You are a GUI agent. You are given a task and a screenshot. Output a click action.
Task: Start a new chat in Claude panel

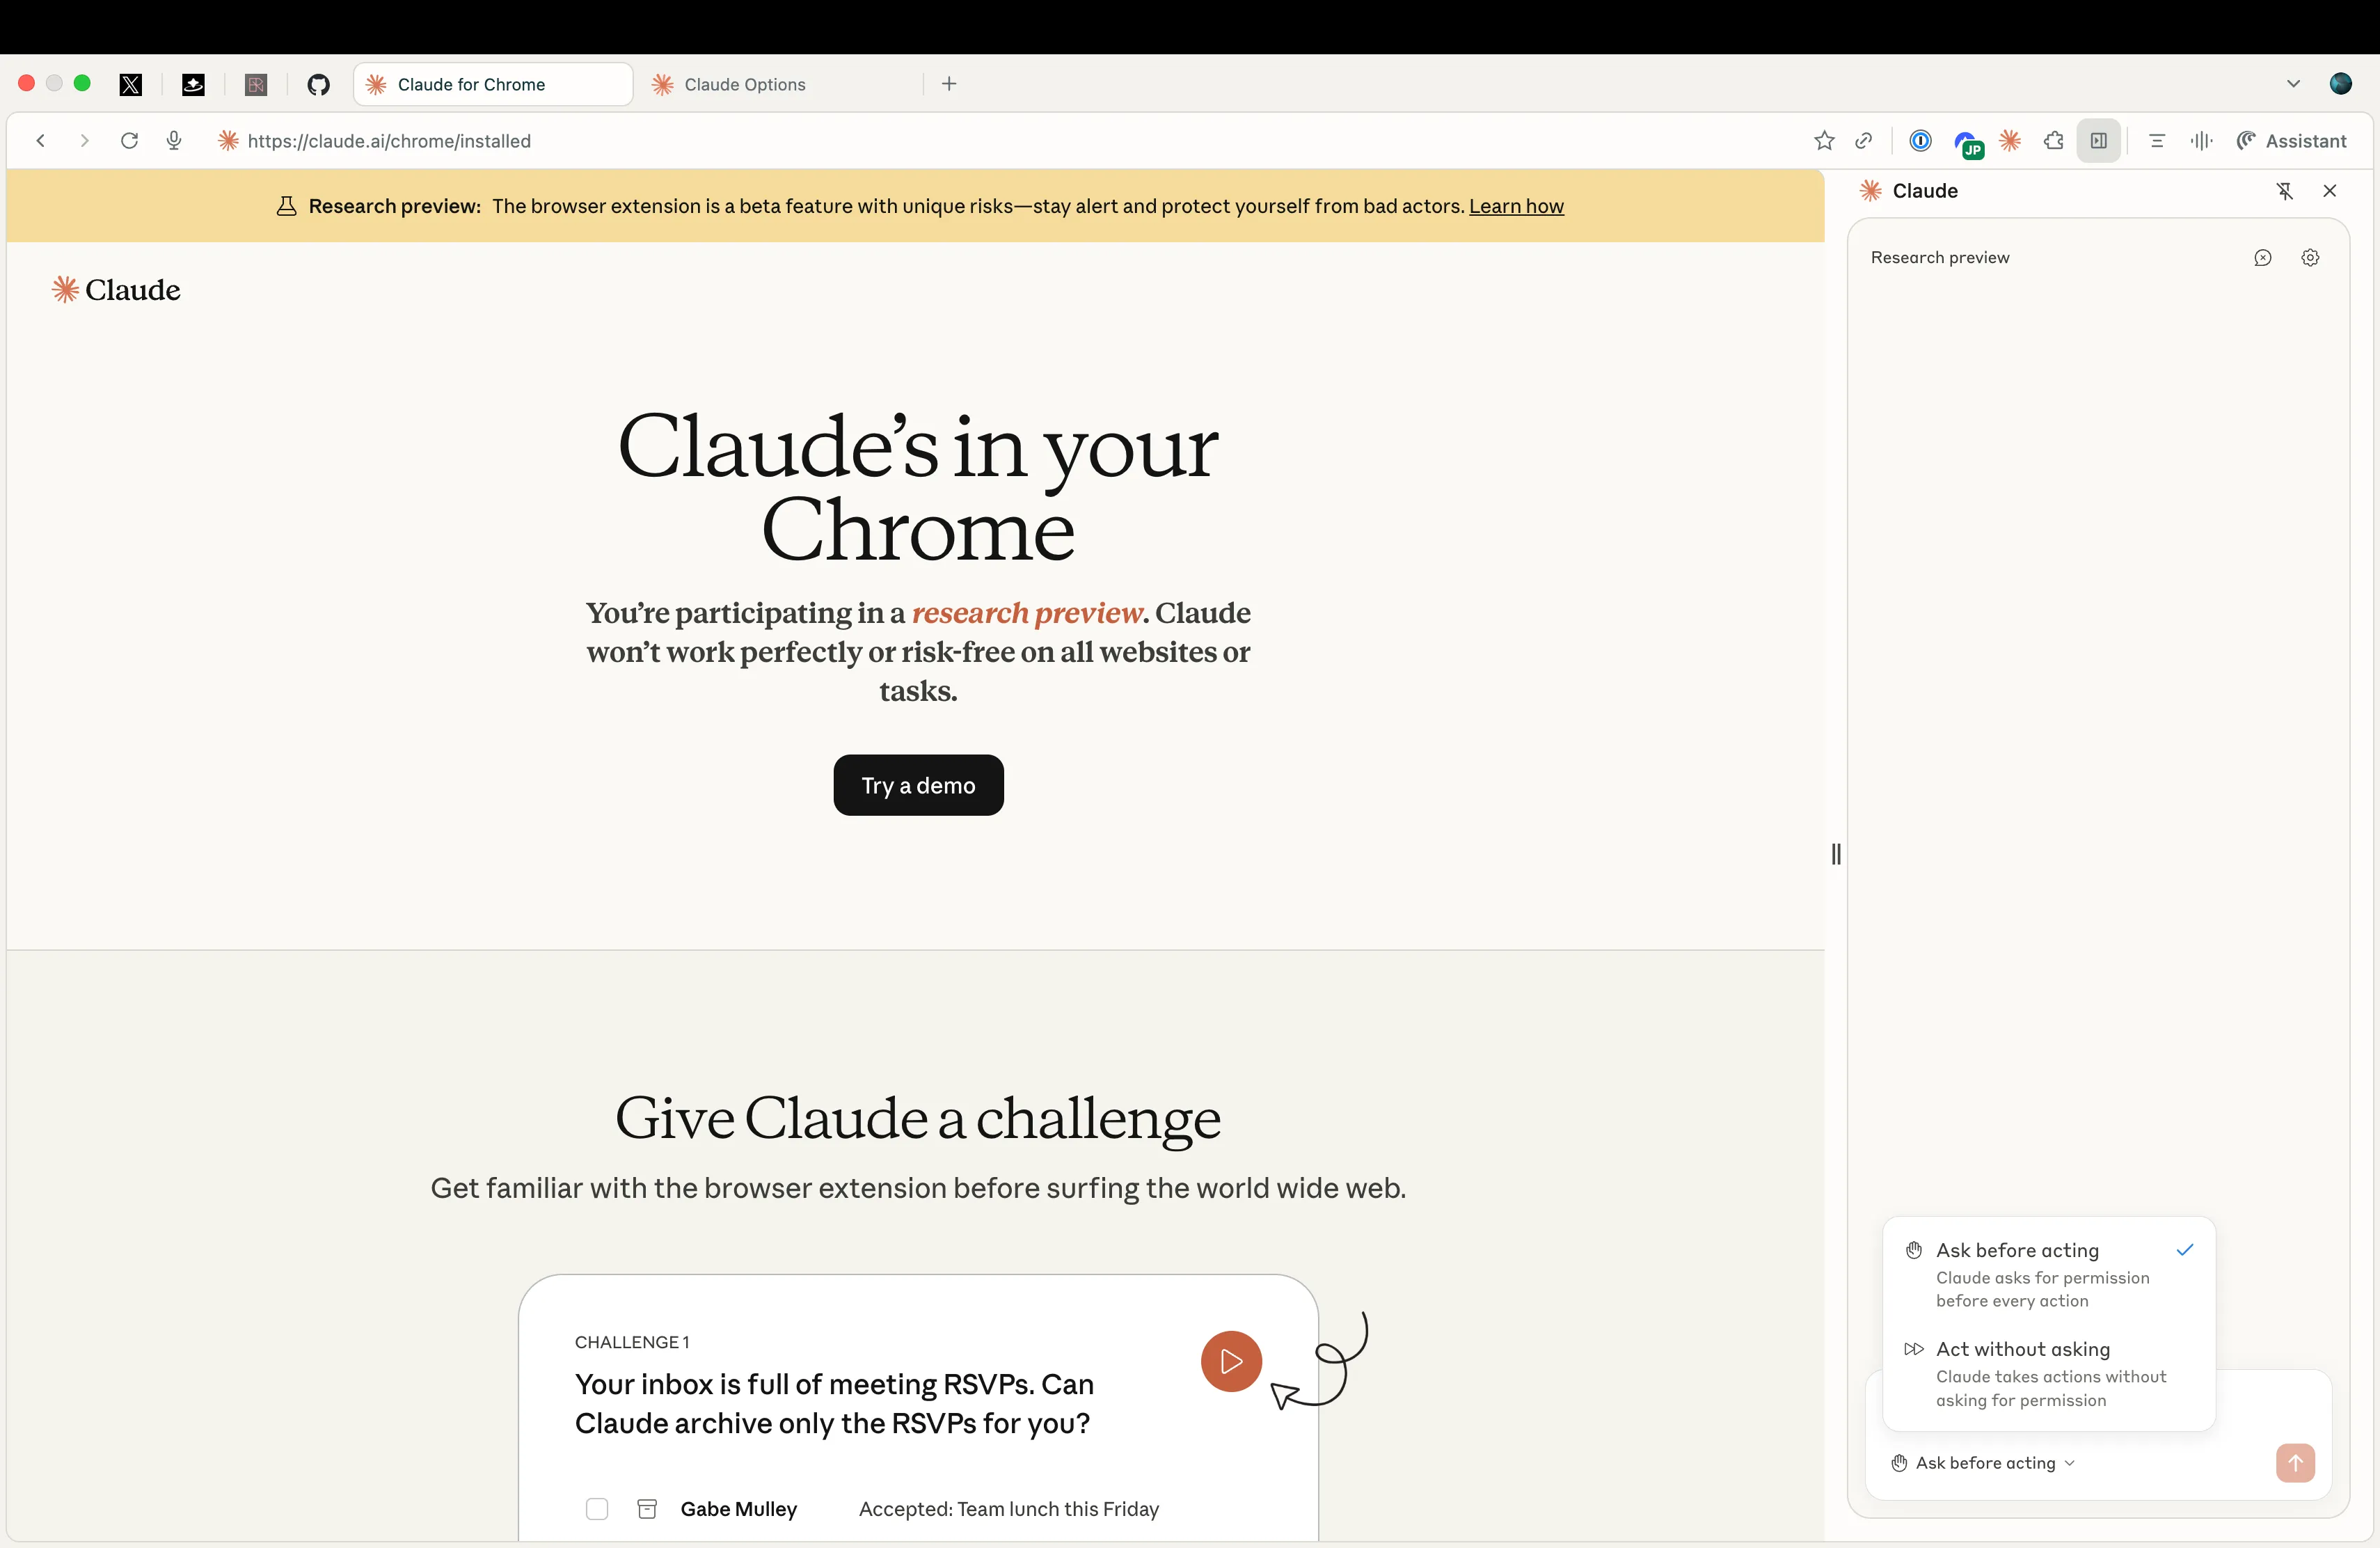click(2263, 258)
